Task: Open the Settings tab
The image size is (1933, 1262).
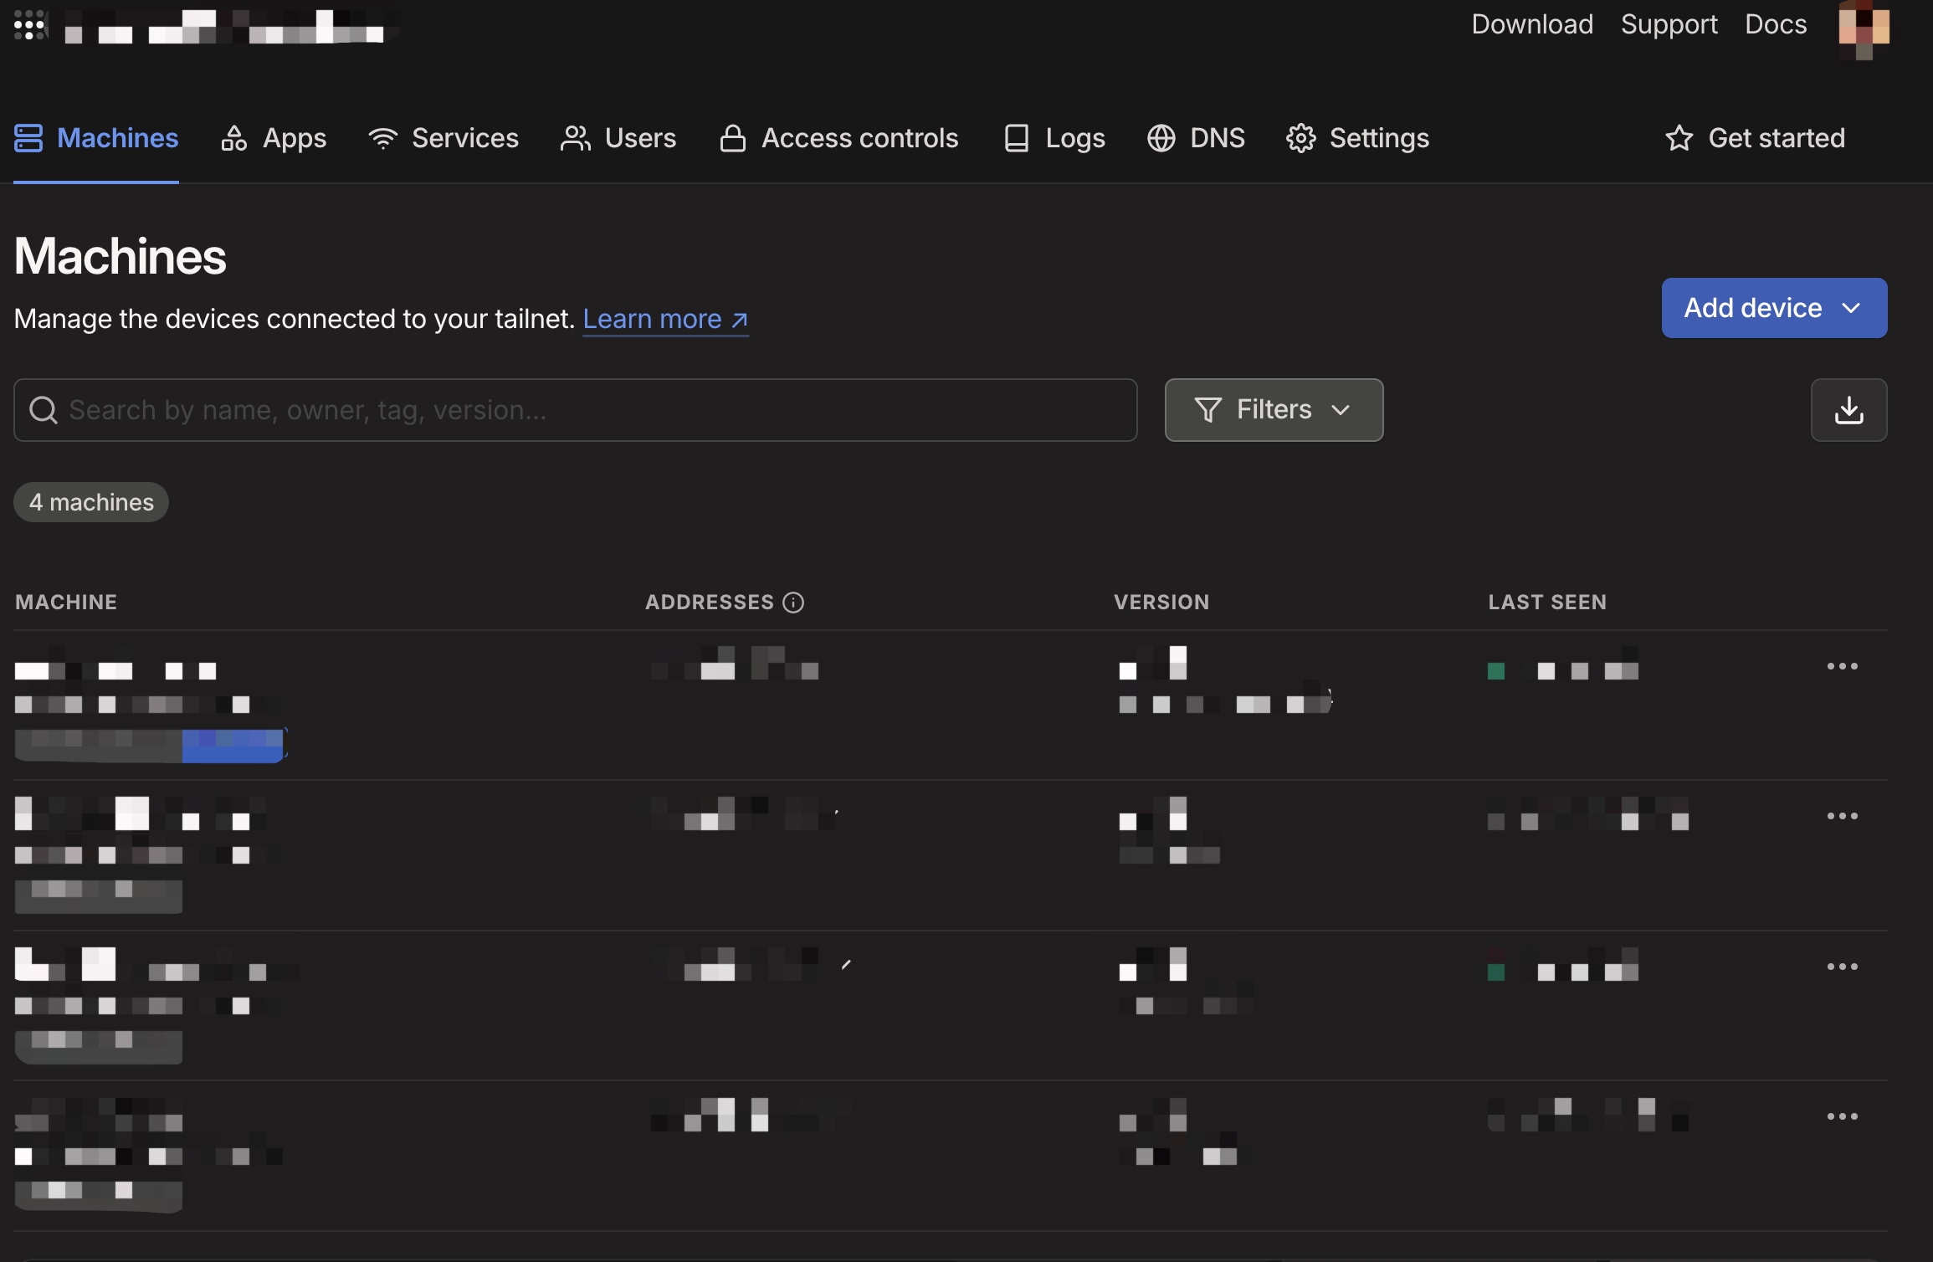Action: 1357,138
